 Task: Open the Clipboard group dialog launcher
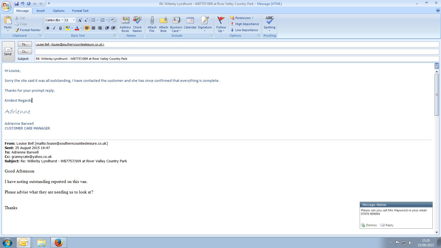point(40,36)
